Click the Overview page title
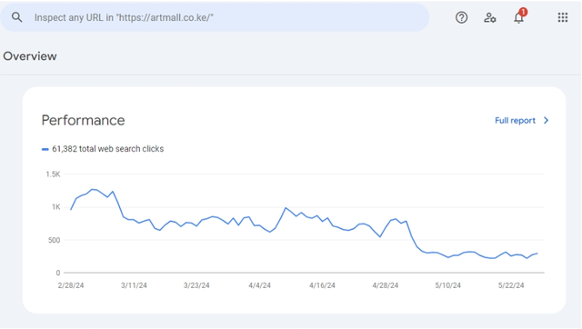The image size is (582, 329). [30, 56]
